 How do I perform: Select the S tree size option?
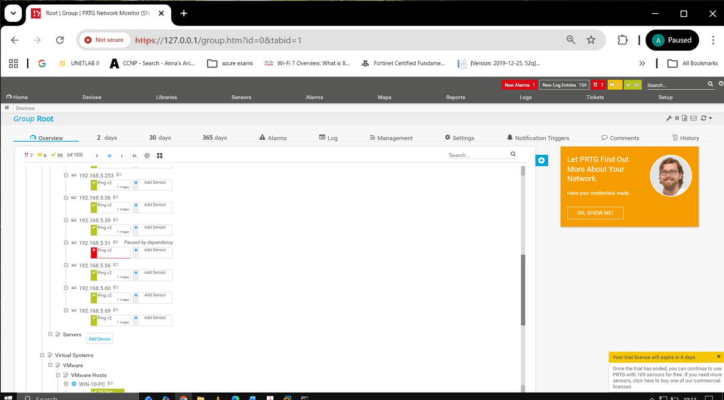[x=97, y=155]
